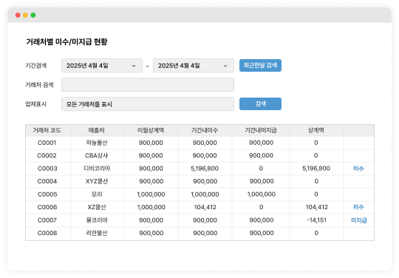399x278 pixels.
Task: Click the yellow minimize window button
Action: click(x=25, y=16)
